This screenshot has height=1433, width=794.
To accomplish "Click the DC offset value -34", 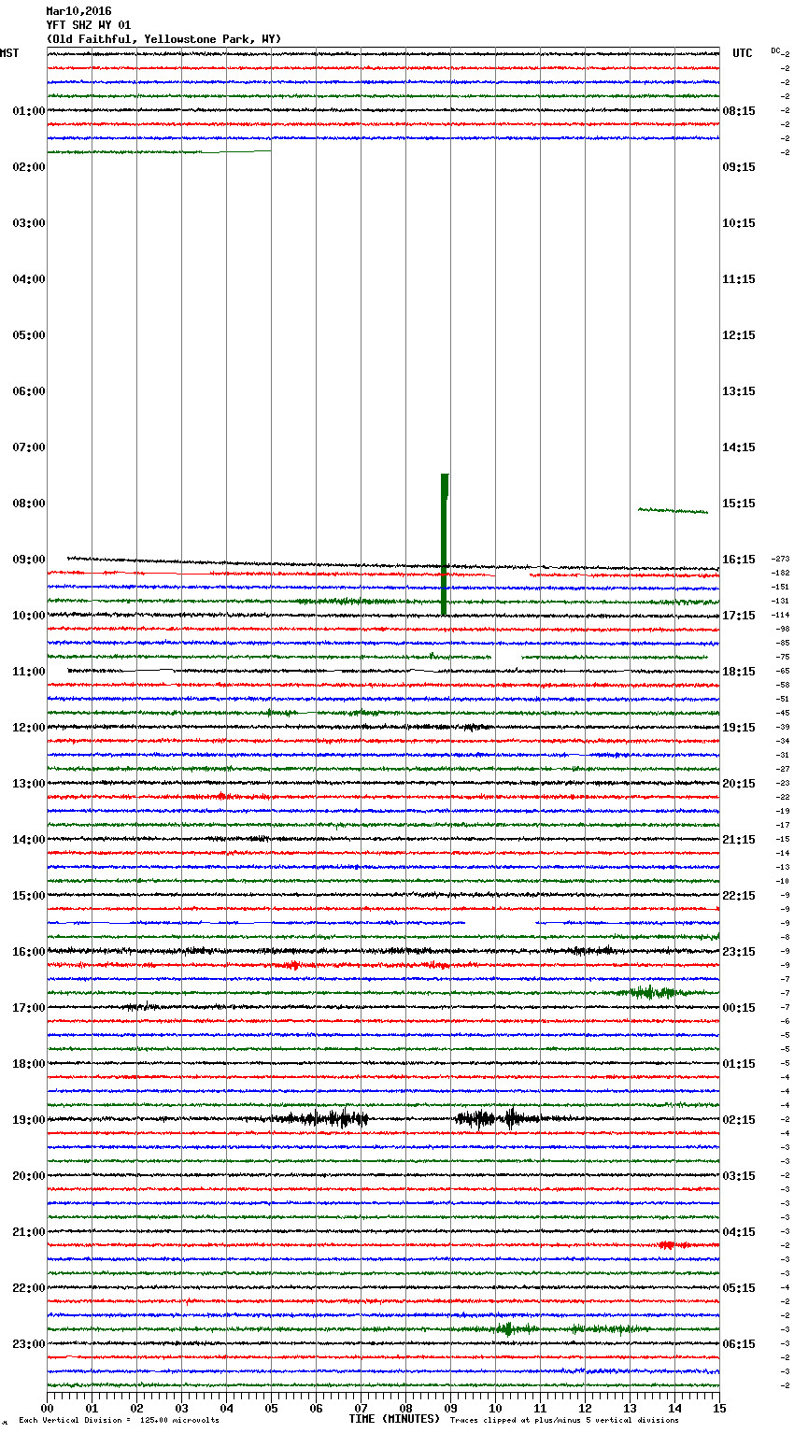I will click(783, 741).
